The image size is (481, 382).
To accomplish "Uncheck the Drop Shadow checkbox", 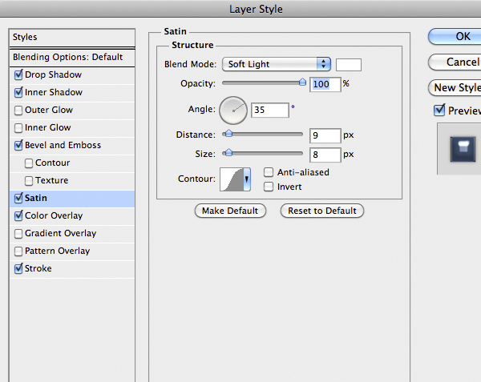I will (18, 75).
